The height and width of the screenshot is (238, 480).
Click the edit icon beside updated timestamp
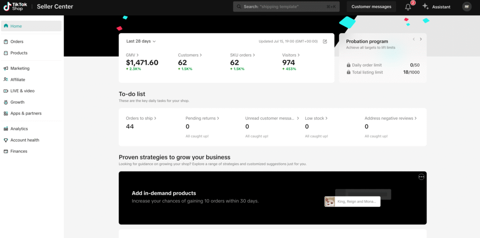tap(325, 42)
